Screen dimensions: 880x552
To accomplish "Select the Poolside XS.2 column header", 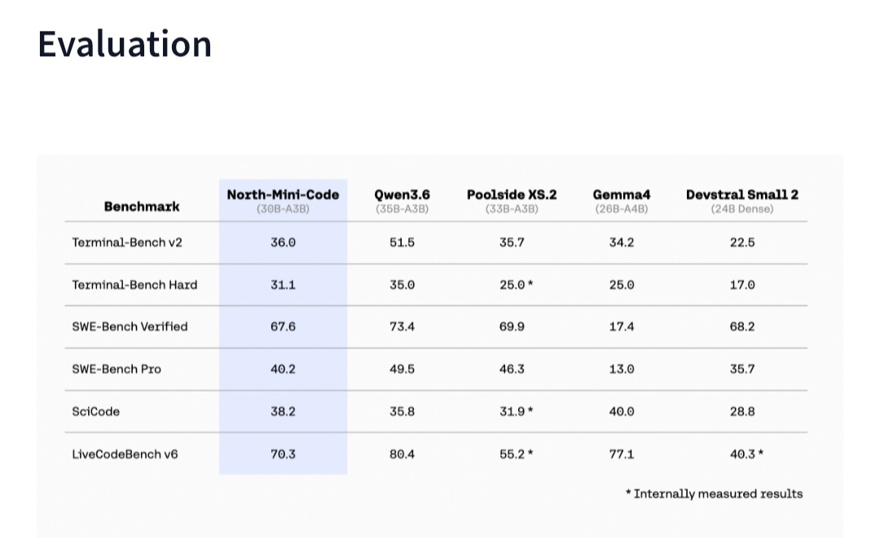I will 512,201.
